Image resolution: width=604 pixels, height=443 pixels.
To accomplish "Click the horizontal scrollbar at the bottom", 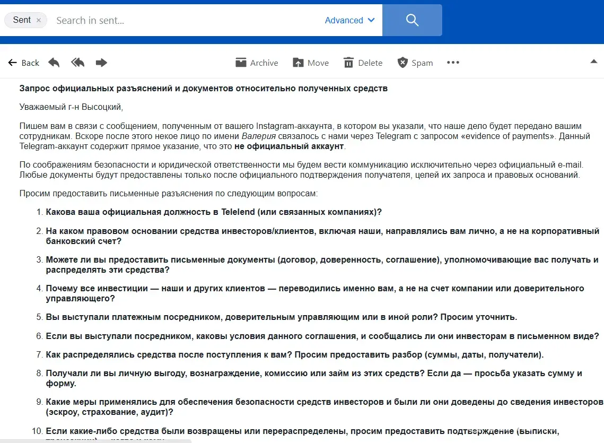I will [x=95, y=440].
